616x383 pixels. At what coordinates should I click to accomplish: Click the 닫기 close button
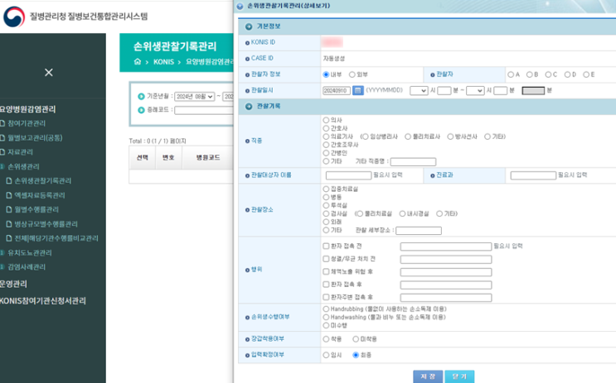pyautogui.click(x=459, y=376)
